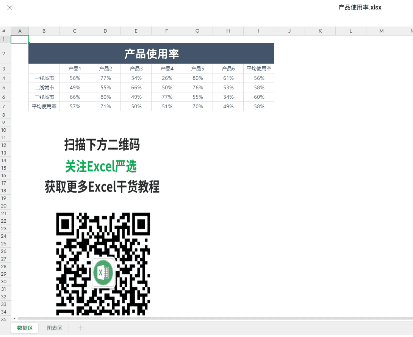This screenshot has height=337, width=413.
Task: Click the 产品2 header cell
Action: pyautogui.click(x=105, y=69)
